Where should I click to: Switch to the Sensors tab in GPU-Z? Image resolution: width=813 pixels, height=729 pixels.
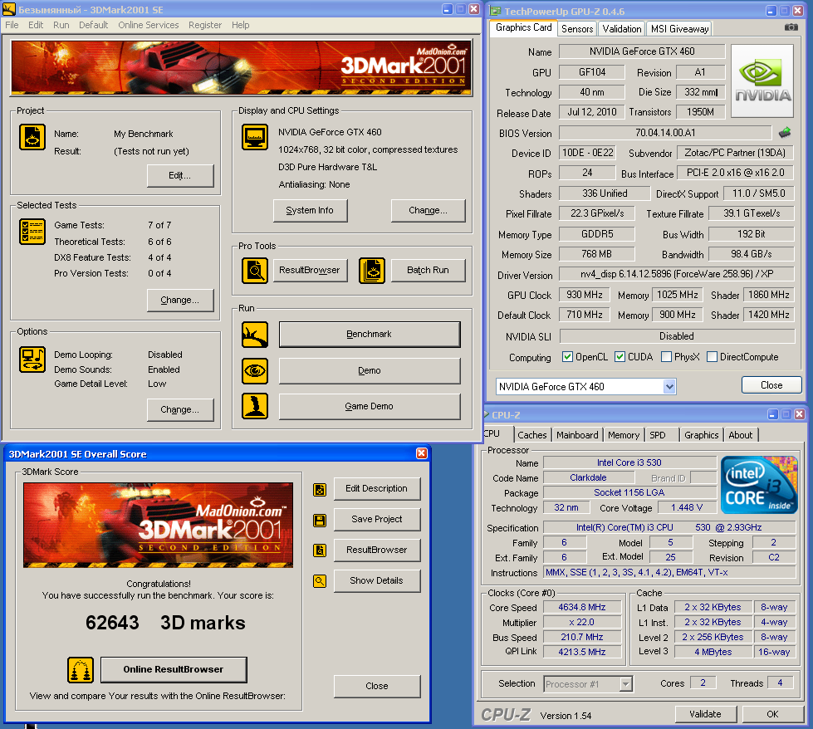pyautogui.click(x=577, y=29)
